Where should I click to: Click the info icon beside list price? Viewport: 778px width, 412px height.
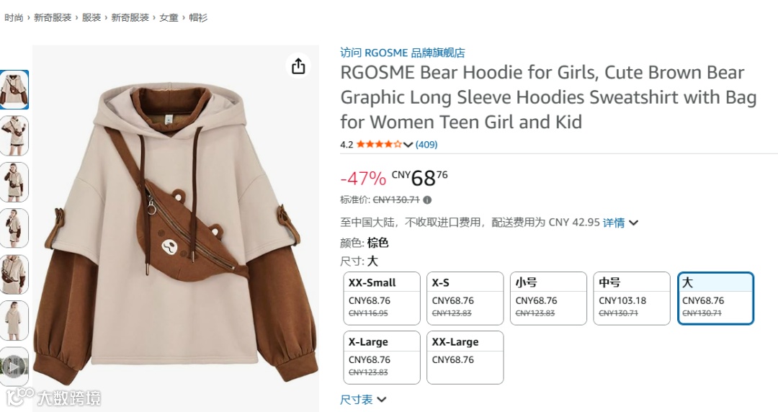pos(427,200)
